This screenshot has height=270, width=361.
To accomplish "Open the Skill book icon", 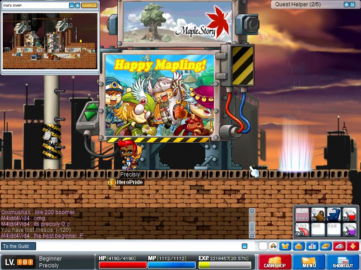I will pos(326,246).
